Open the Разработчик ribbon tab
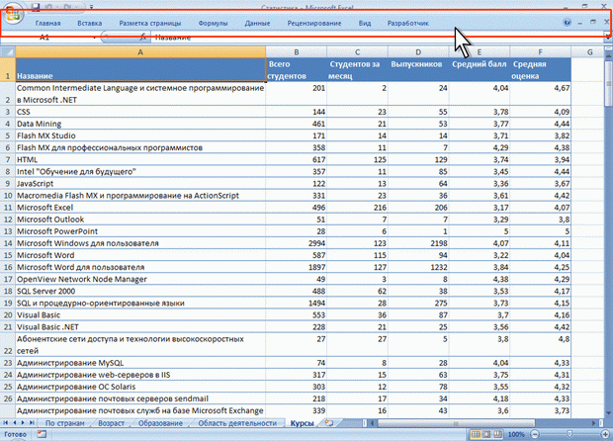 pos(407,23)
